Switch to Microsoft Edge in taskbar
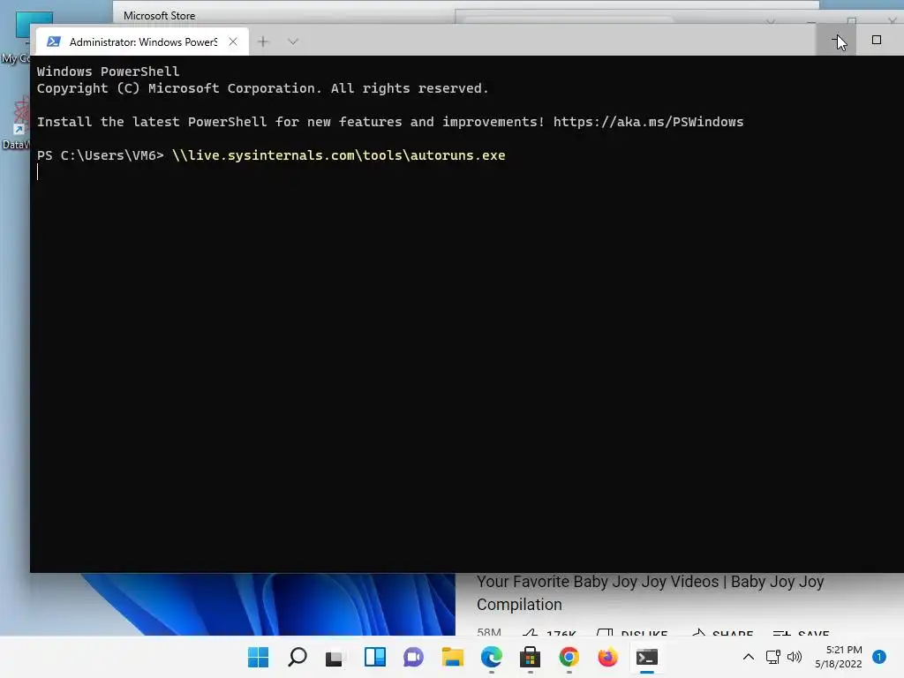 (x=491, y=657)
